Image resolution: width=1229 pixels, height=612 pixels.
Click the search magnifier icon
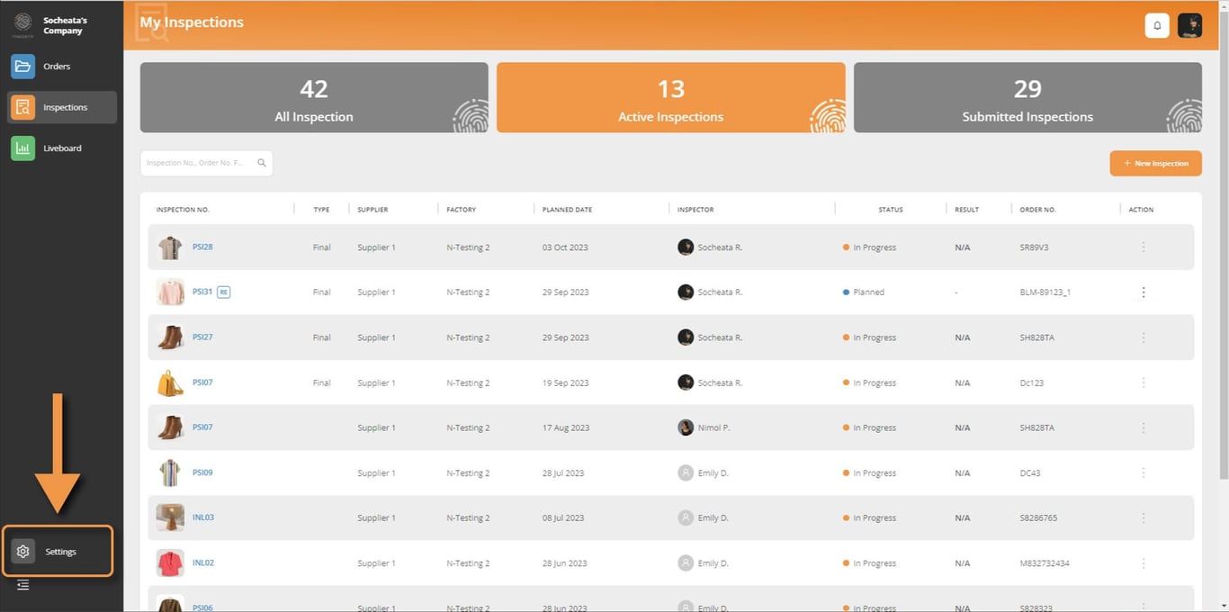pyautogui.click(x=262, y=163)
